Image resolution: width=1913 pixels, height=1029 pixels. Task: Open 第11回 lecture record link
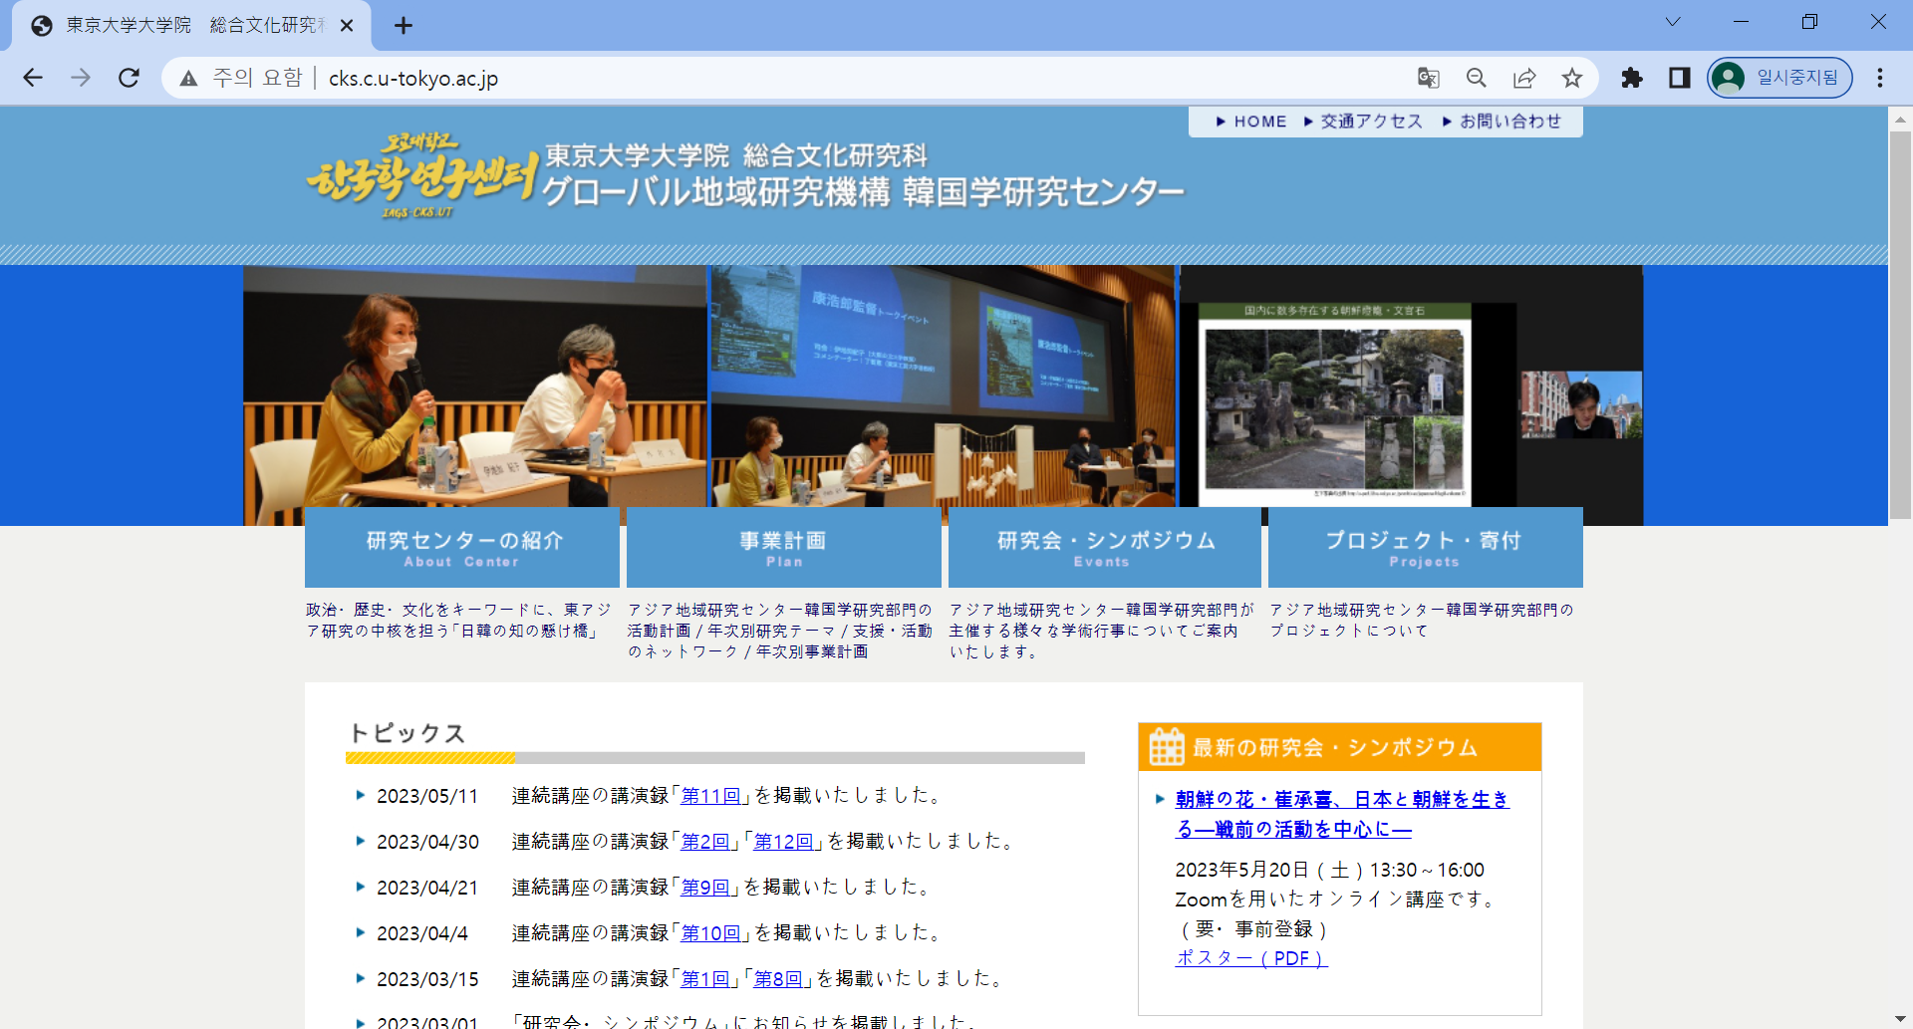click(x=710, y=796)
